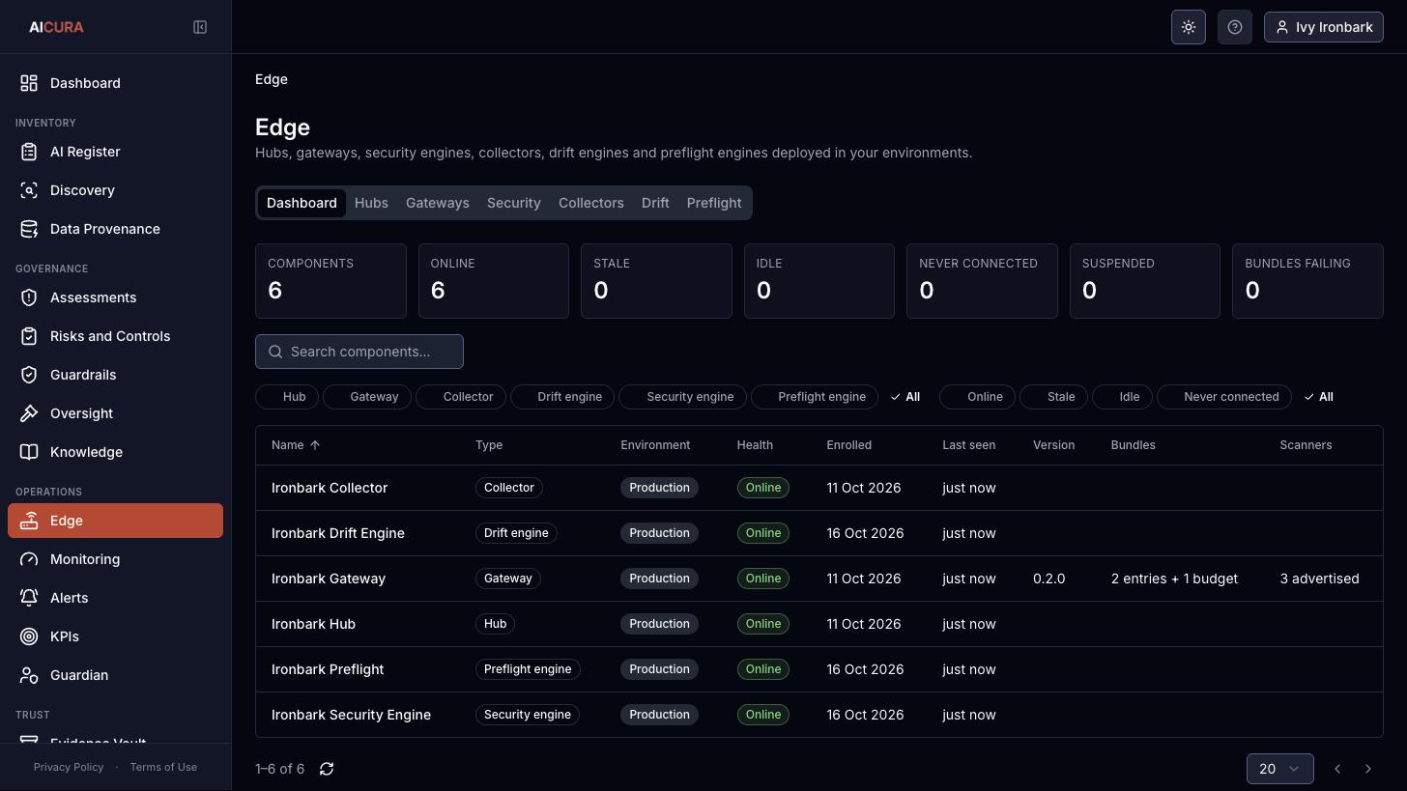Open the page size dropdown
Image resolution: width=1407 pixels, height=791 pixels.
(1279, 769)
